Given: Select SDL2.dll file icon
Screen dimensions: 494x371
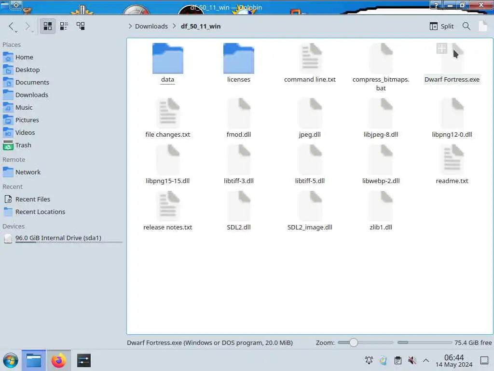Looking at the screenshot, I should pos(238,206).
